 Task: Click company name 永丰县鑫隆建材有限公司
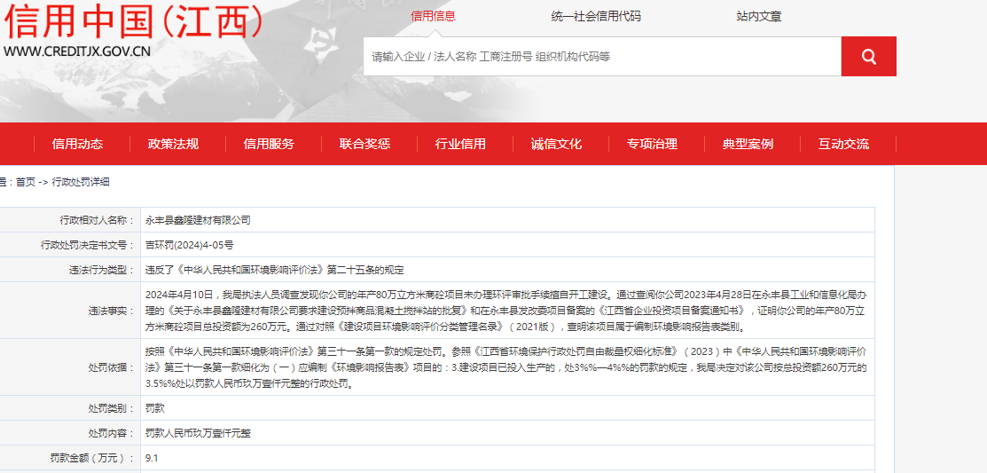[198, 220]
